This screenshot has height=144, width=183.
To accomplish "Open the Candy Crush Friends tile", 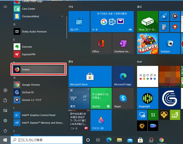I will pyautogui.click(x=148, y=43).
